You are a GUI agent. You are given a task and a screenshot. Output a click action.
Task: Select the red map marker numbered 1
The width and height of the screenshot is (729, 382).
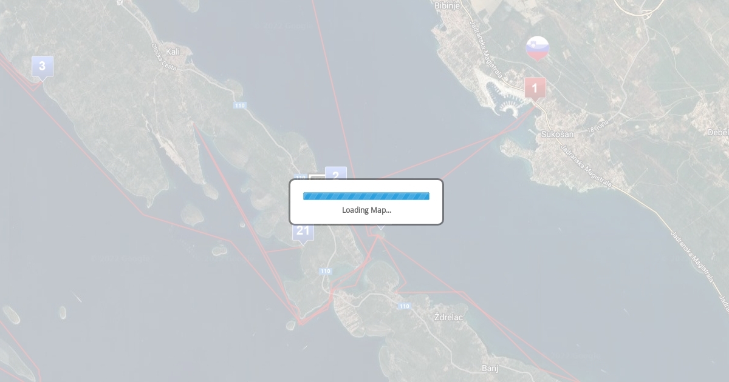click(535, 89)
